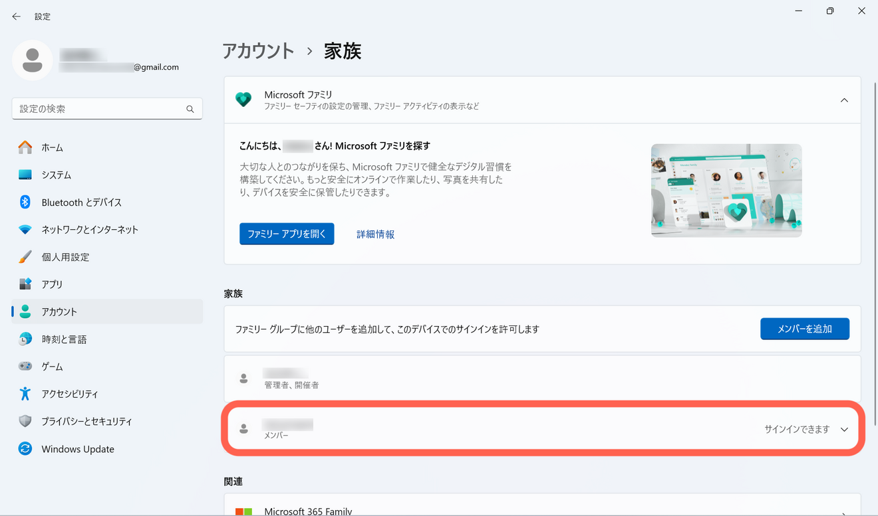Go back with the arrow icon
The width and height of the screenshot is (878, 516).
click(x=16, y=17)
